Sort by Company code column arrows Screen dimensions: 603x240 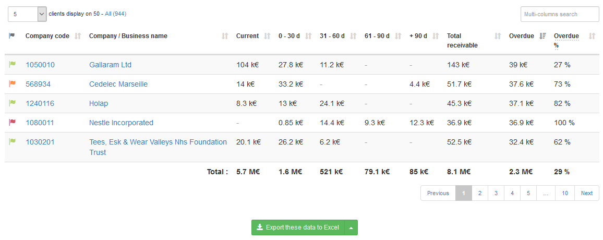[x=78, y=36]
